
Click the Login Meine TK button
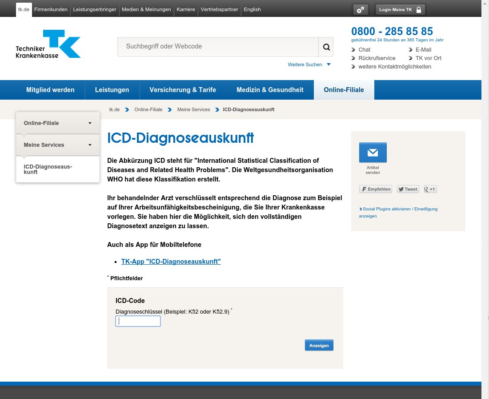(x=400, y=10)
